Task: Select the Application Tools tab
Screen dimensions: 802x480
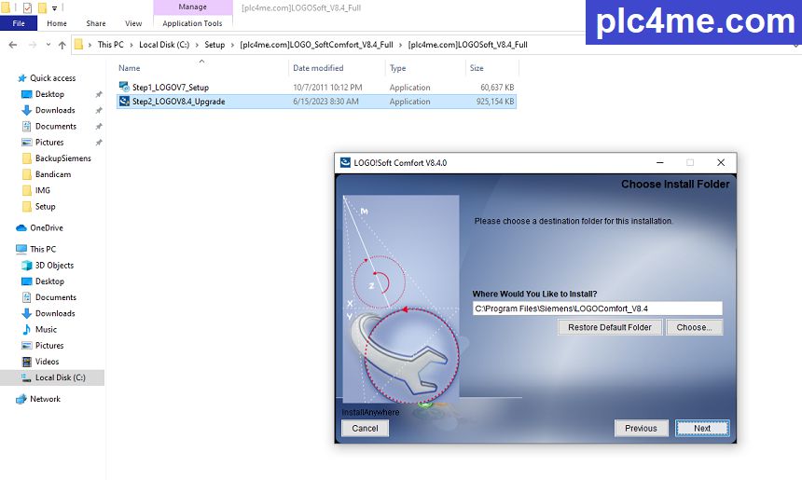Action: tap(192, 23)
